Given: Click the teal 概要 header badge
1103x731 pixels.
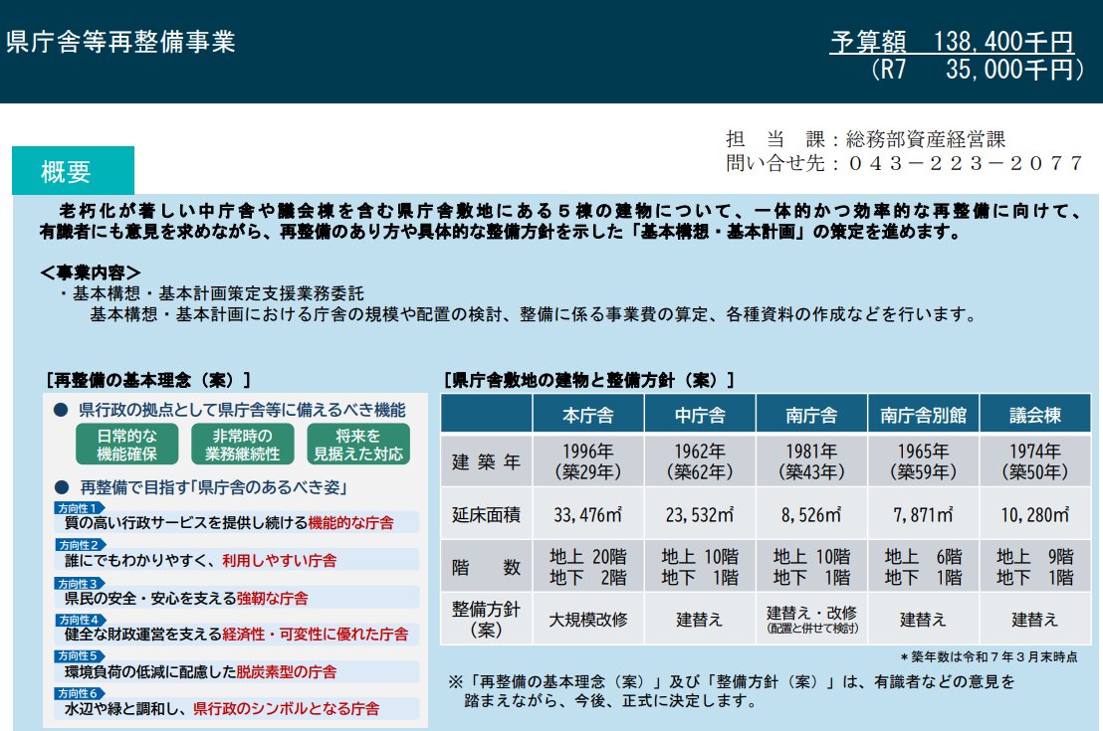Looking at the screenshot, I should click(x=73, y=169).
